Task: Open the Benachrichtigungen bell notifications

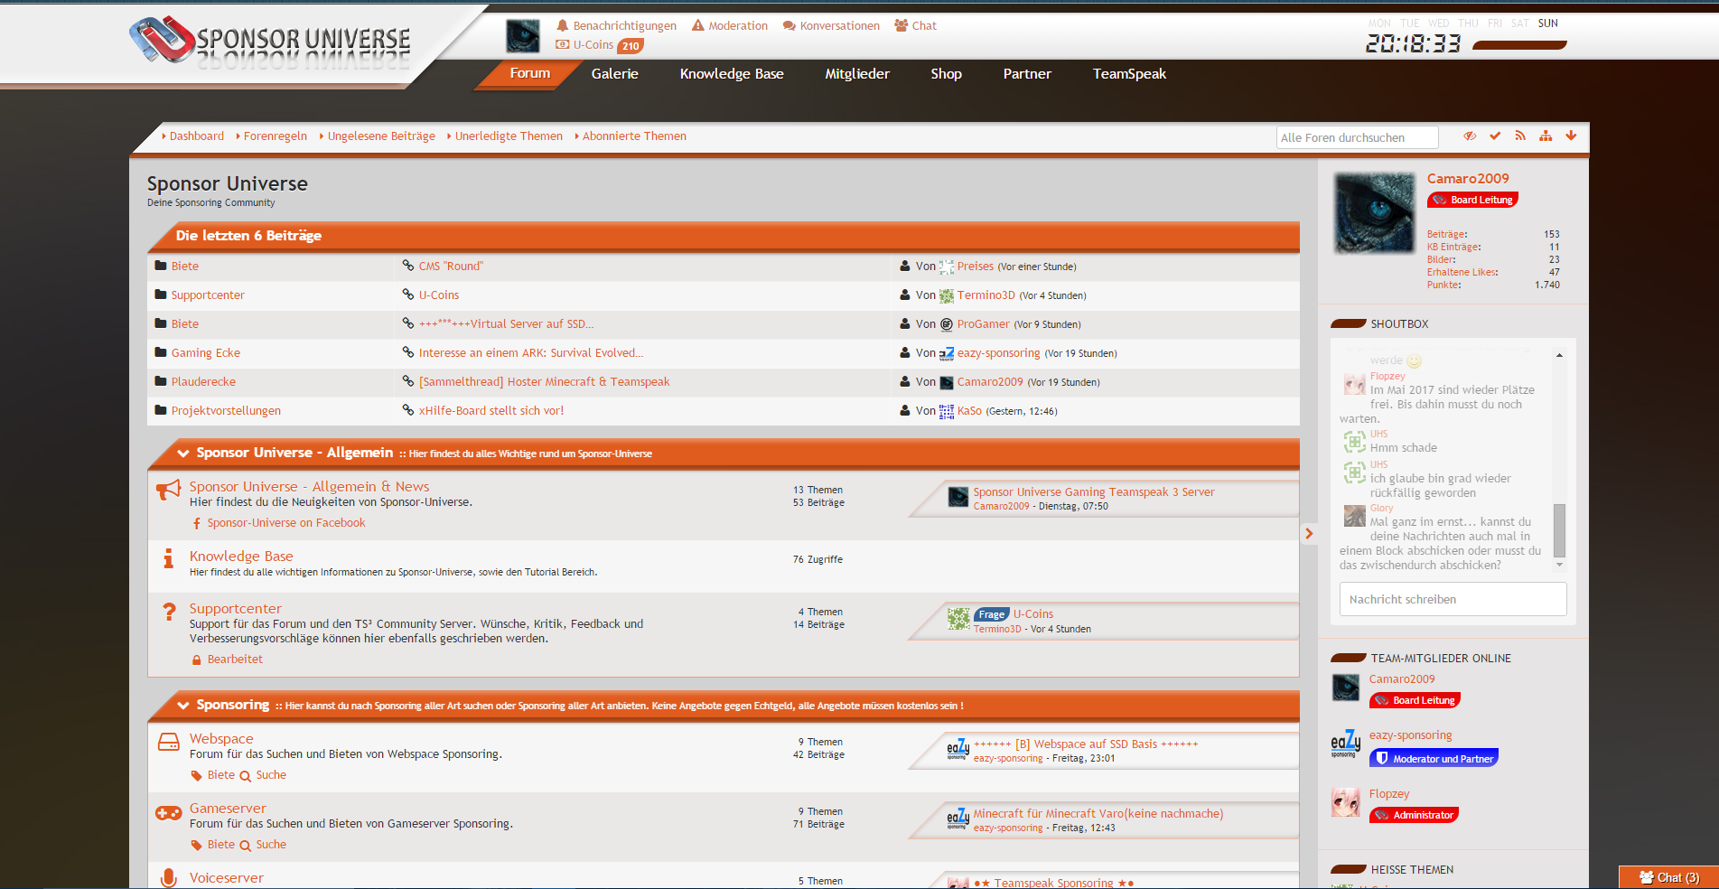Action: click(x=616, y=26)
